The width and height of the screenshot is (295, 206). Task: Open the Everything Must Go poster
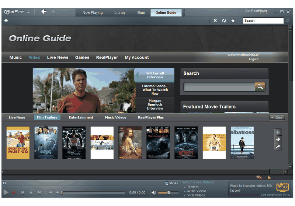(18, 143)
